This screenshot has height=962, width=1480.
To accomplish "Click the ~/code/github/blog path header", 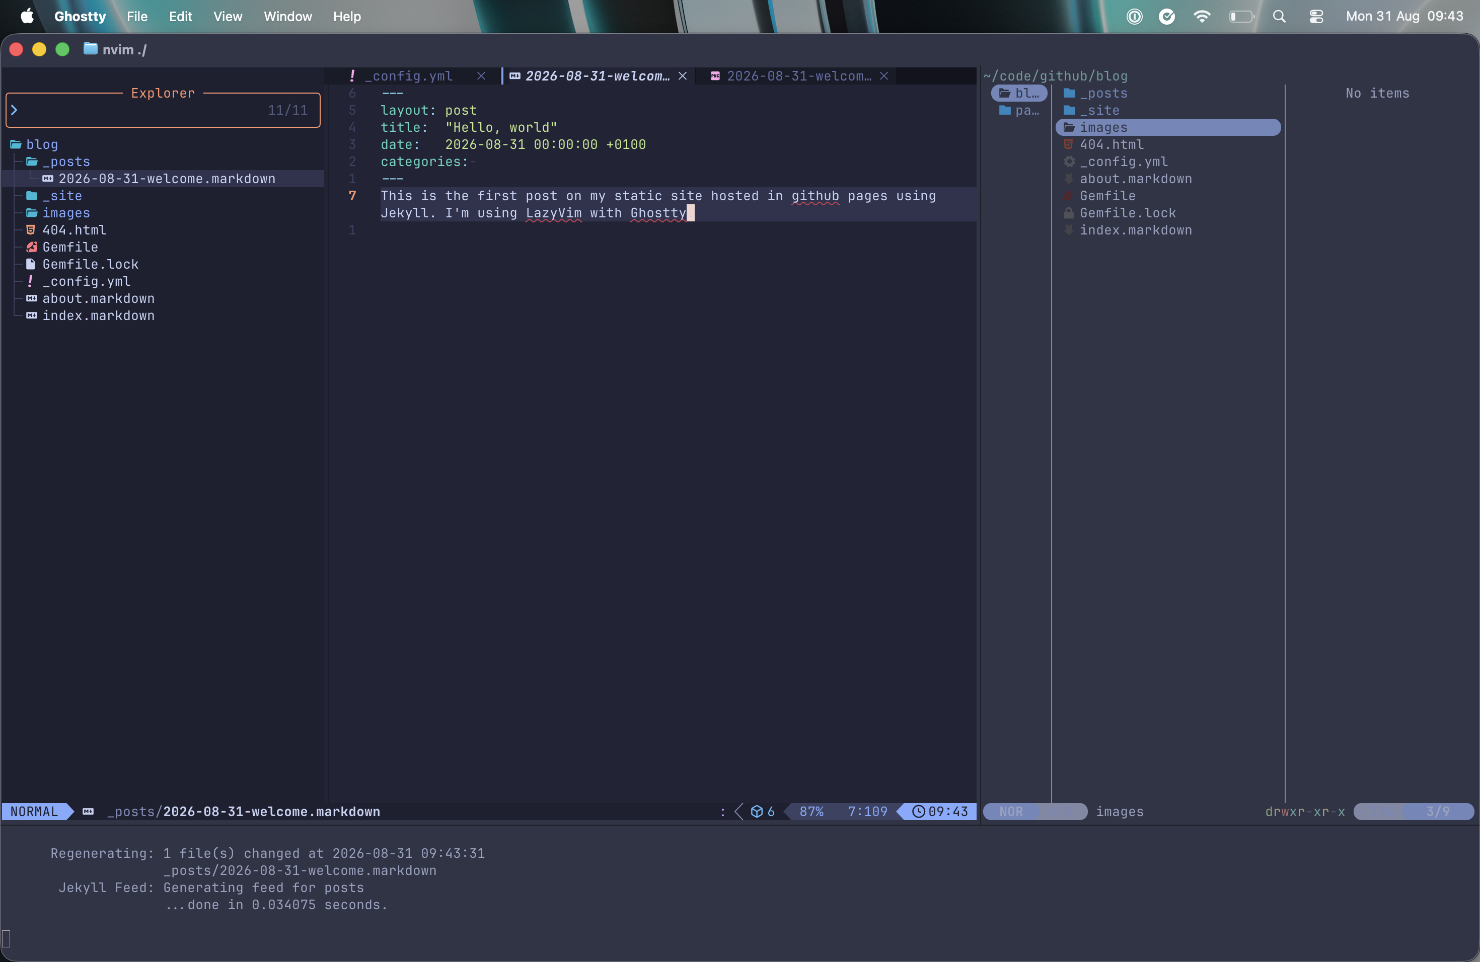I will (1055, 76).
